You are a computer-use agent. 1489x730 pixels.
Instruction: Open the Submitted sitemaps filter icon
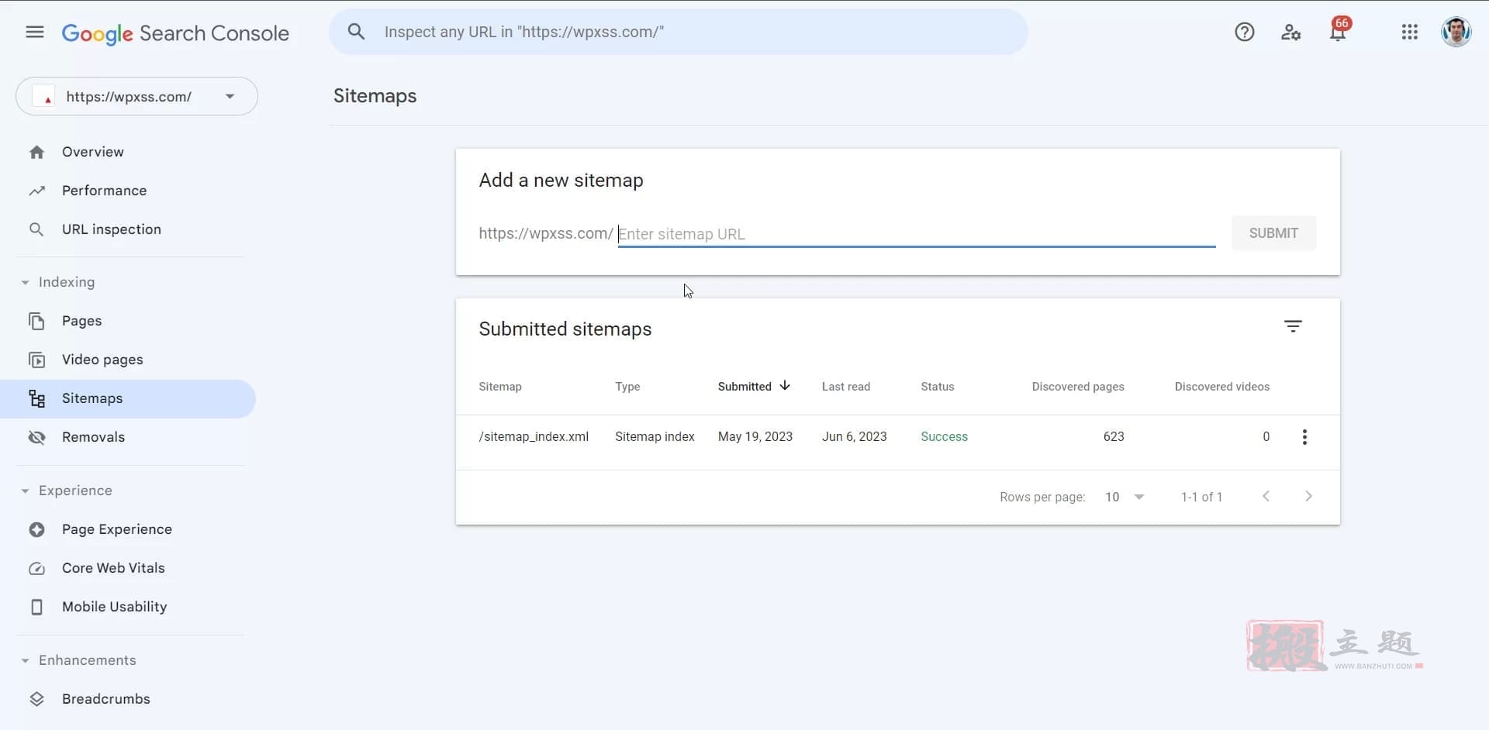pos(1293,326)
